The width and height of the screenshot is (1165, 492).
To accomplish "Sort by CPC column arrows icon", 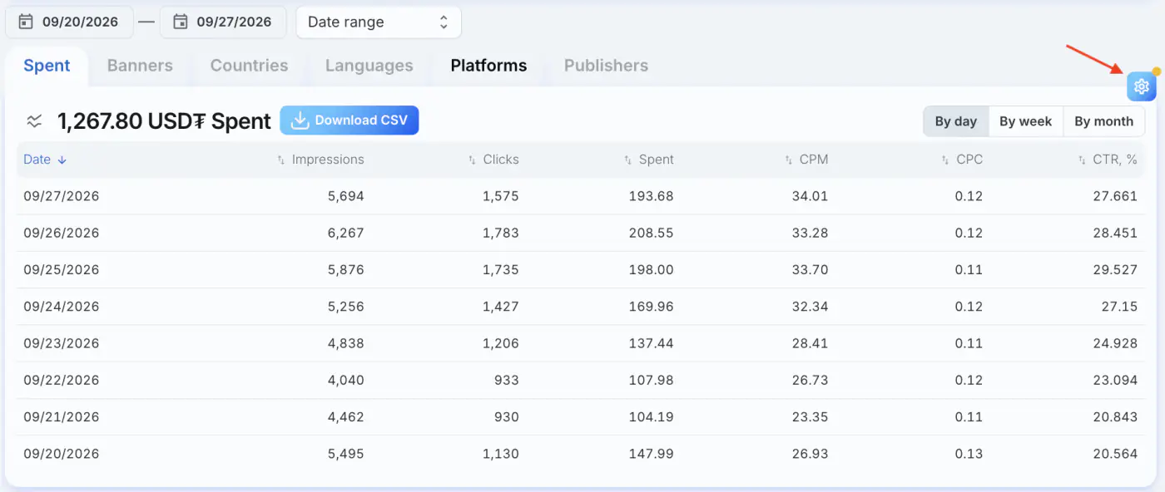I will (x=945, y=160).
